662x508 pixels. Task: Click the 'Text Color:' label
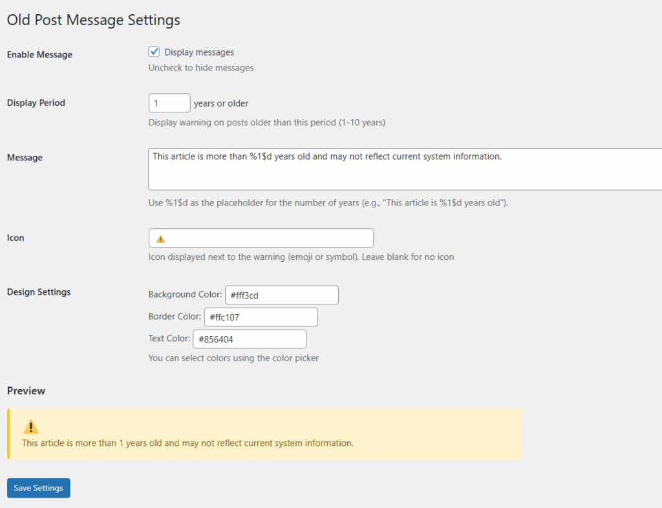coord(169,339)
